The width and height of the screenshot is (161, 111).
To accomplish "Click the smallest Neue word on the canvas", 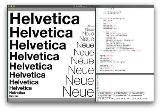I will click(x=91, y=26).
